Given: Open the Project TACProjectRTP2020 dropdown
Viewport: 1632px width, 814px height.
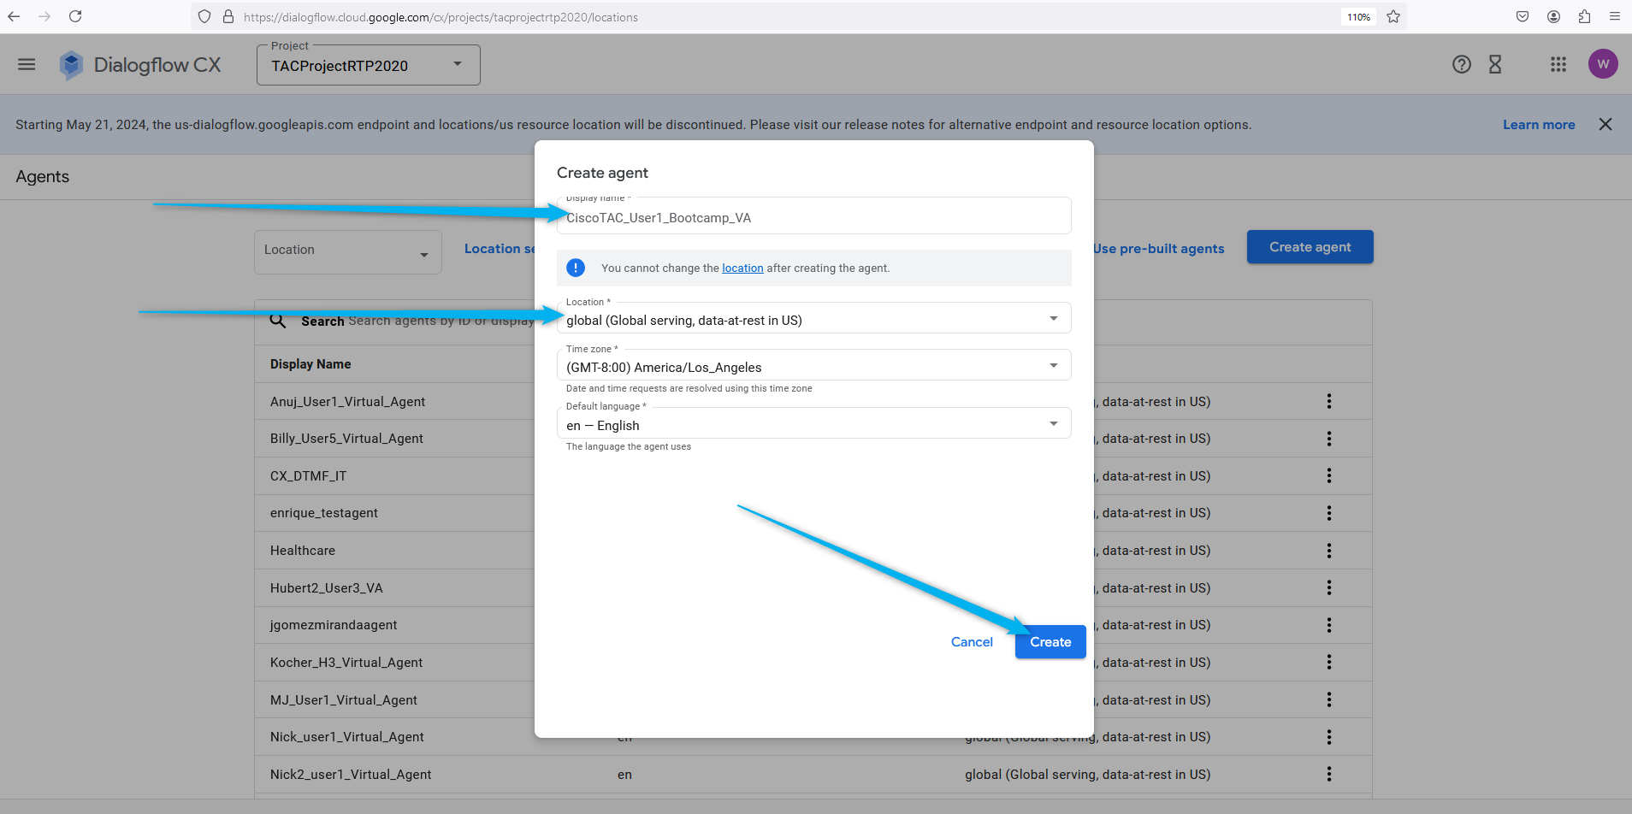Looking at the screenshot, I should (368, 65).
